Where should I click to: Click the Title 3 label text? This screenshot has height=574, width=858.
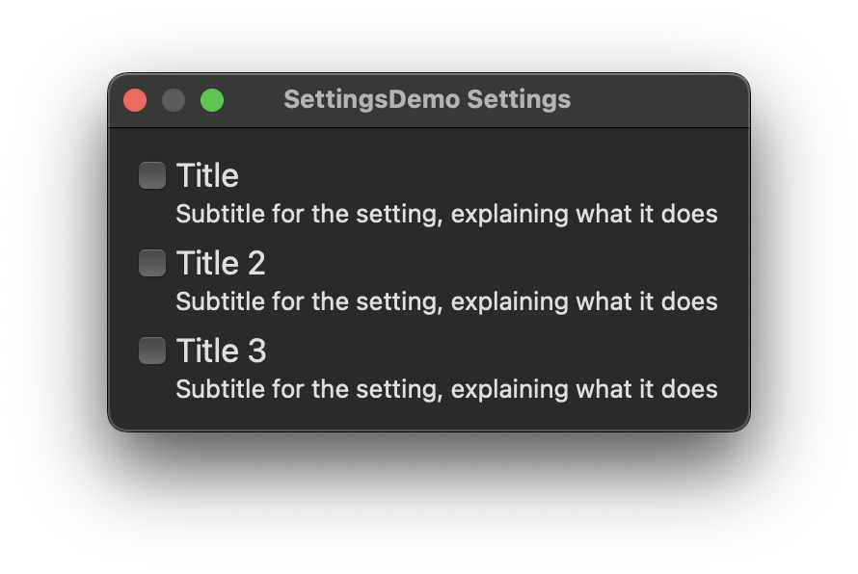pos(221,350)
